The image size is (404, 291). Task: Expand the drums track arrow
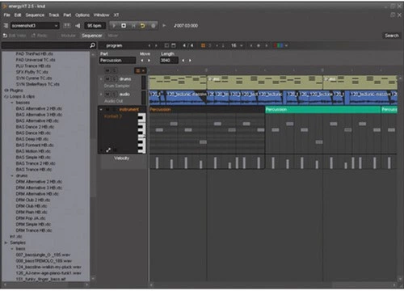tap(101, 79)
